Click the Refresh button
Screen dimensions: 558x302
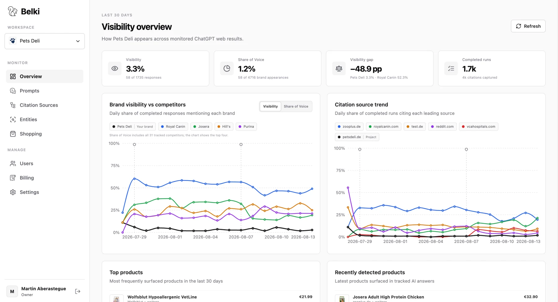coord(528,26)
